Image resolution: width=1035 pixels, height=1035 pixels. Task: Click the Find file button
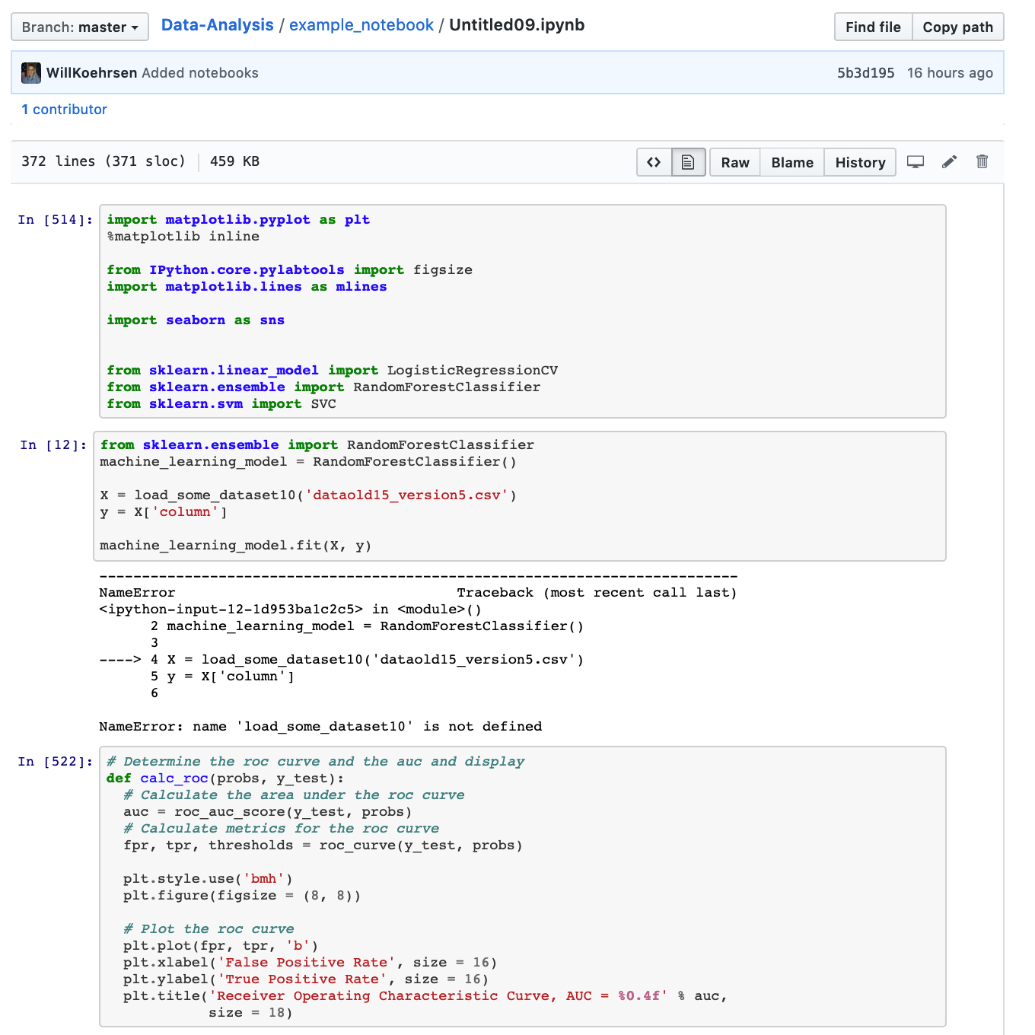(x=873, y=27)
